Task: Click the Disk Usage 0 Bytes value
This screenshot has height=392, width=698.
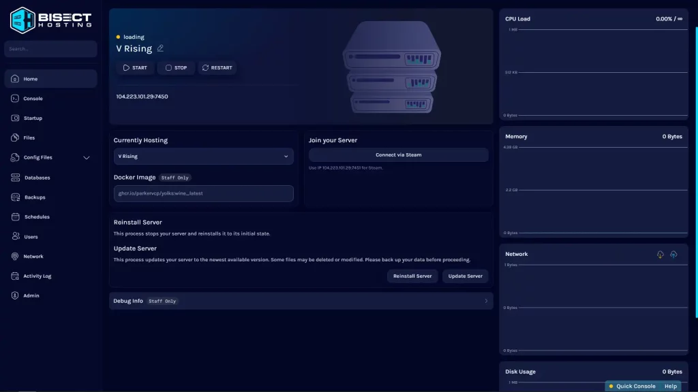Action: (671, 372)
